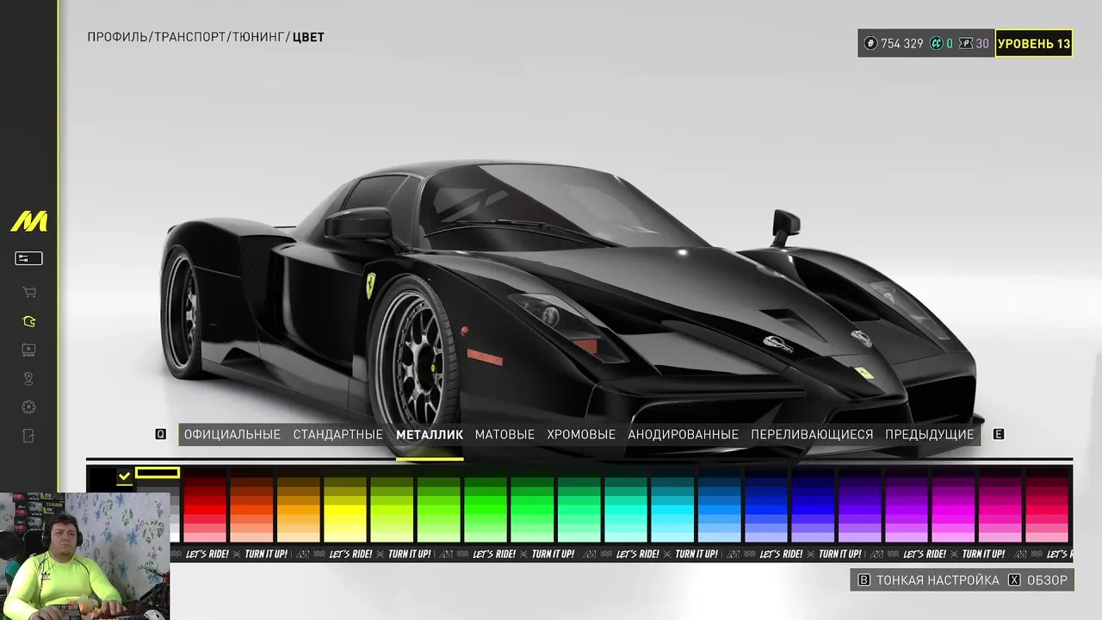Click the 30 parts count
Image resolution: width=1102 pixels, height=620 pixels.
[982, 44]
